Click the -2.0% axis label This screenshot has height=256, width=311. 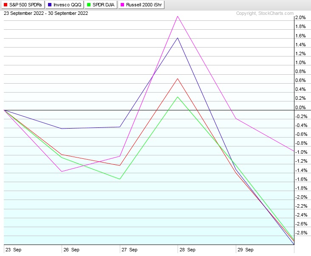coord(301,197)
